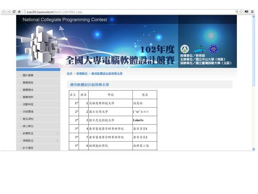Click the 1* rank cell in first row
Screen dimensions: 258x194
[74, 103]
